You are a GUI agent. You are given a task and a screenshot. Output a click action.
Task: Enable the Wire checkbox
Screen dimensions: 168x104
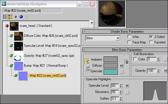coord(129,37)
